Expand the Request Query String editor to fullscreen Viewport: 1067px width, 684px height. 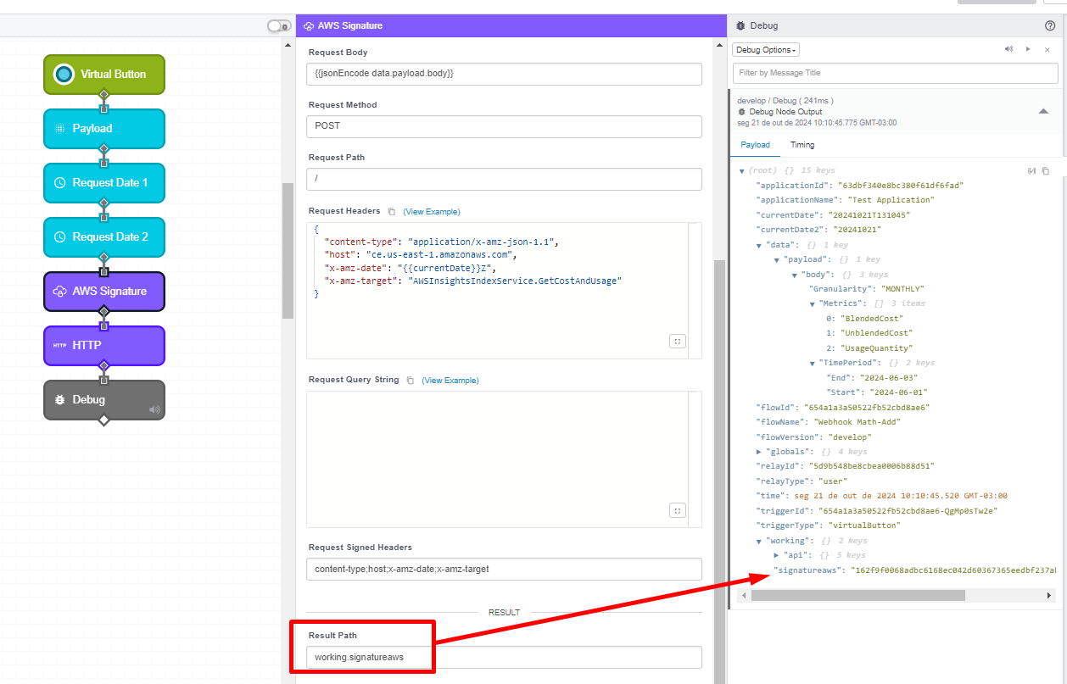(x=677, y=510)
